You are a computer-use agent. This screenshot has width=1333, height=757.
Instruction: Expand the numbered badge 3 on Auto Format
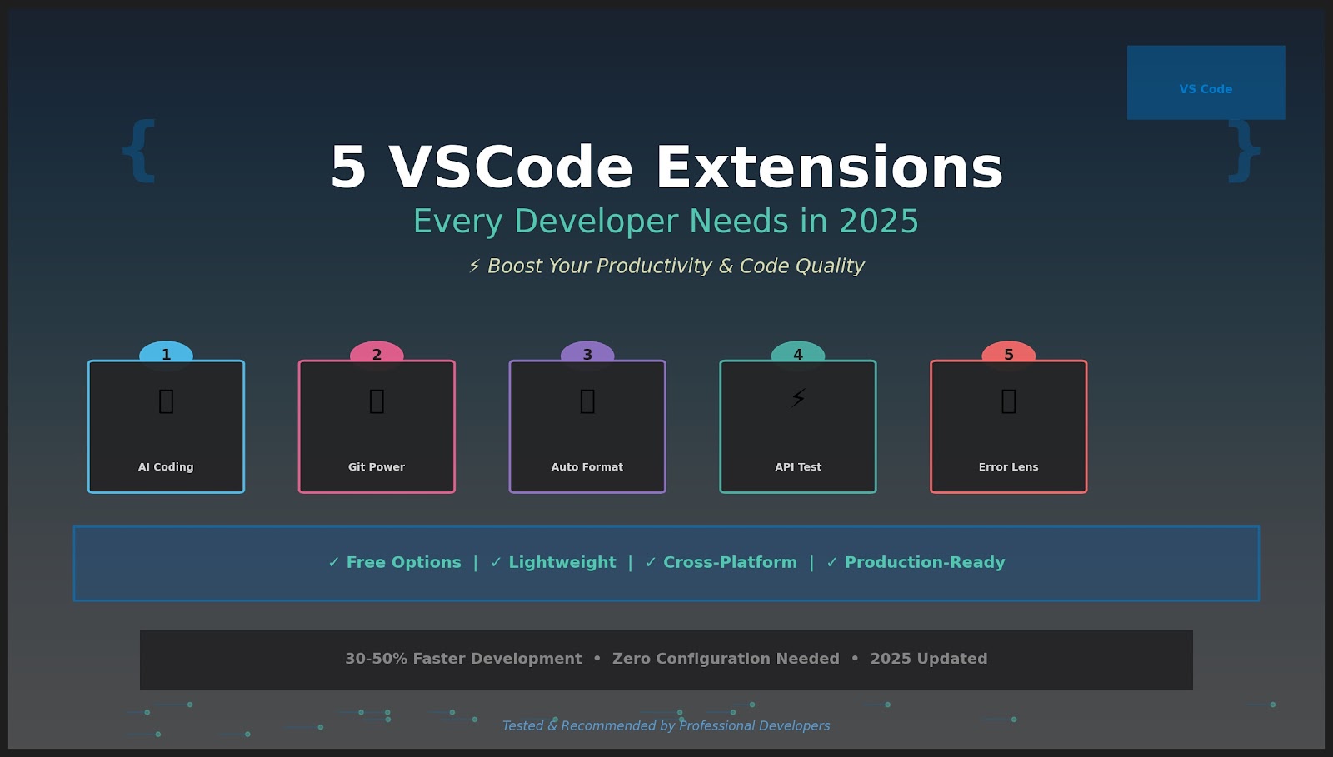pyautogui.click(x=587, y=353)
